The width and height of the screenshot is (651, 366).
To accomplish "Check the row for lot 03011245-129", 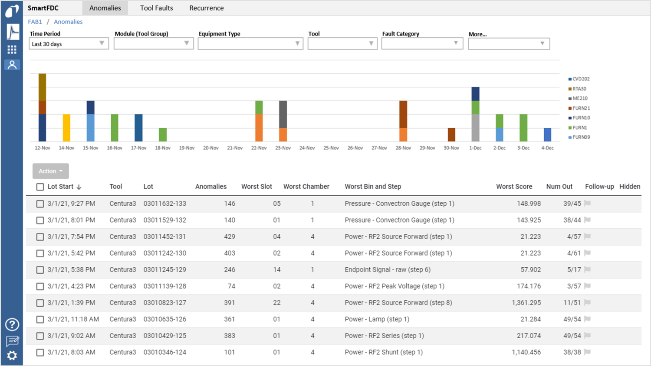I will pyautogui.click(x=40, y=270).
